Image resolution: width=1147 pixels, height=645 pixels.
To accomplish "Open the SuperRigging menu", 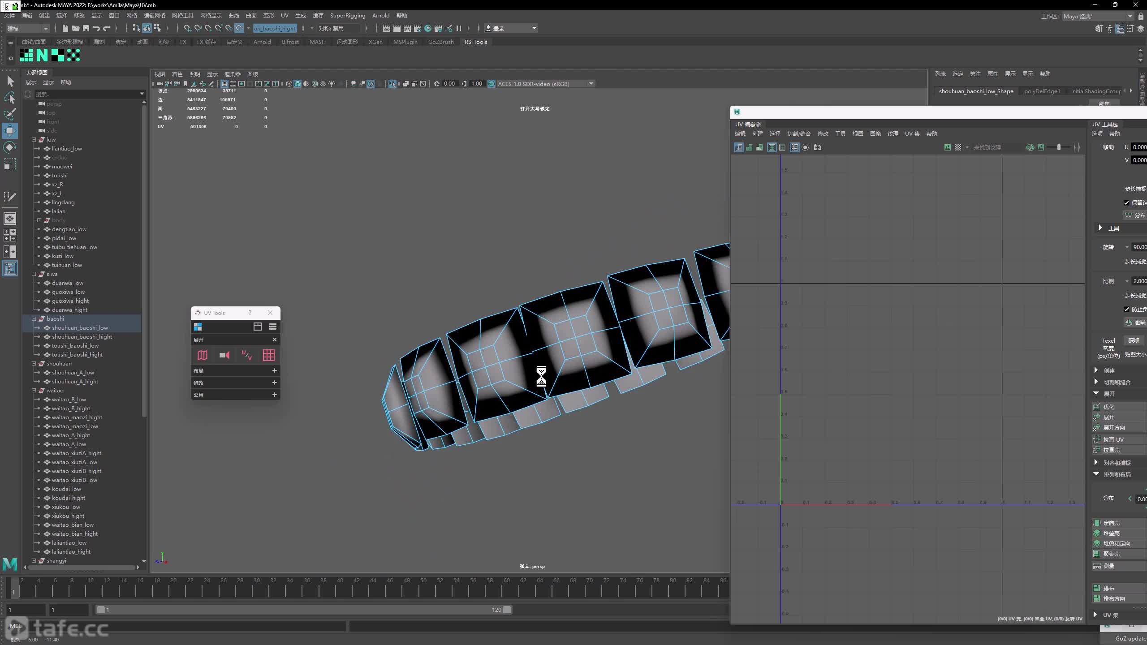I will click(348, 16).
